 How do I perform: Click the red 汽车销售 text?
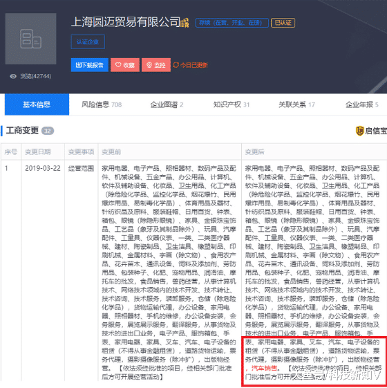pyautogui.click(x=264, y=368)
